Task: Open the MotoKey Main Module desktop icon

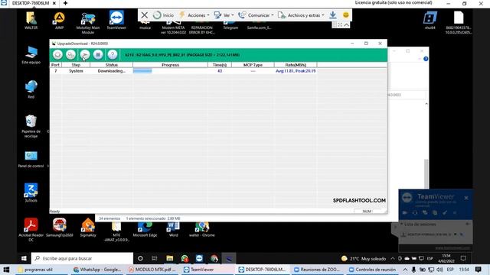Action: [x=88, y=23]
